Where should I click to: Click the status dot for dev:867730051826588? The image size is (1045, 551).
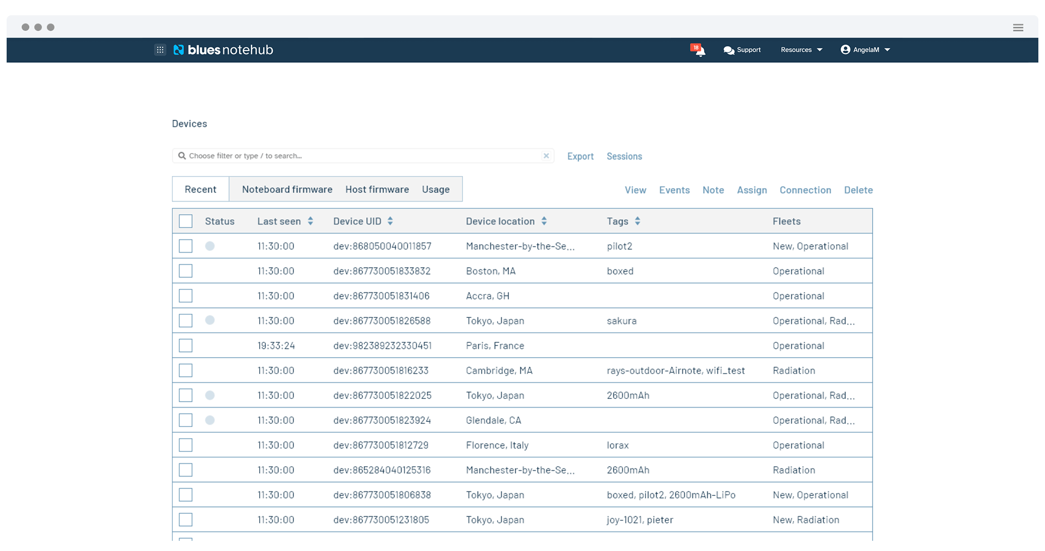(210, 320)
